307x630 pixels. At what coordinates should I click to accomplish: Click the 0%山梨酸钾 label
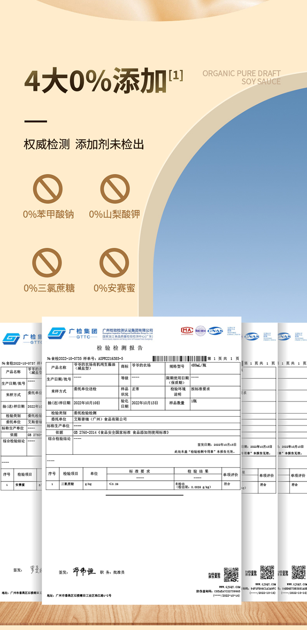coord(115,214)
